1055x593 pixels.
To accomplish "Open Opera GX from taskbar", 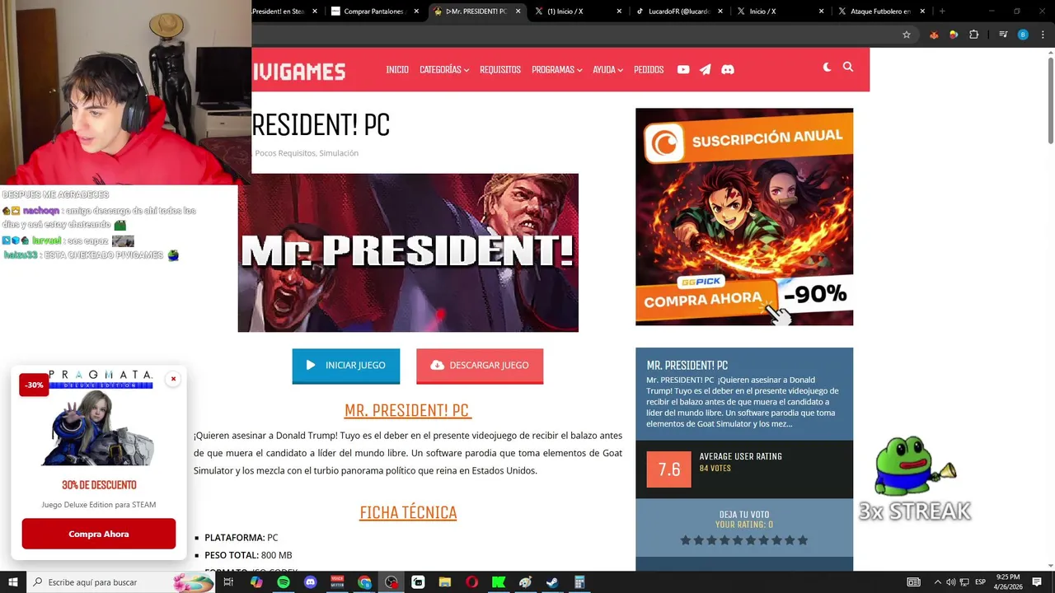I will click(471, 582).
